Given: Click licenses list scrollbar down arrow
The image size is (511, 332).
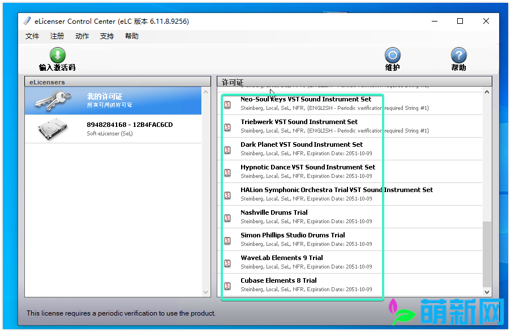Looking at the screenshot, I should (x=487, y=292).
